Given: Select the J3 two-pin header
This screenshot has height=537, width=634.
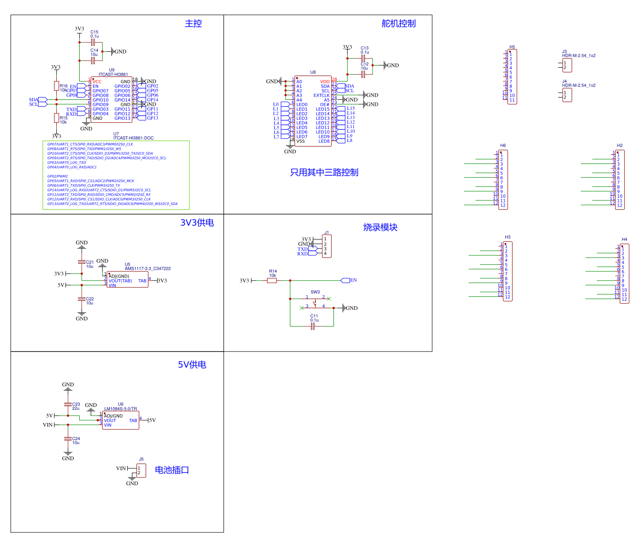Looking at the screenshot, I should coord(567,65).
